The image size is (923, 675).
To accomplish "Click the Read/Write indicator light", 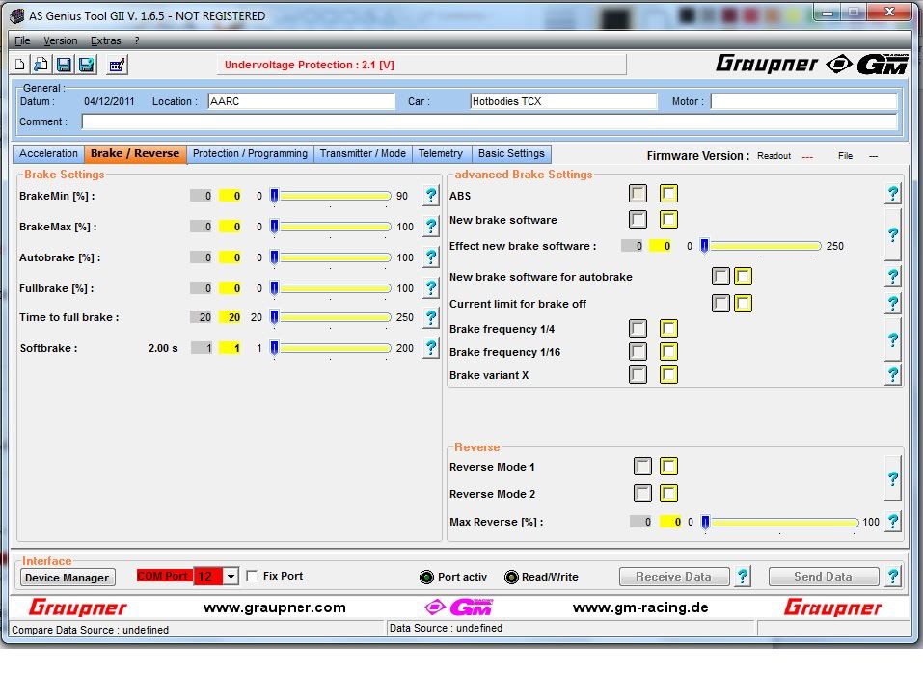I will pyautogui.click(x=511, y=577).
